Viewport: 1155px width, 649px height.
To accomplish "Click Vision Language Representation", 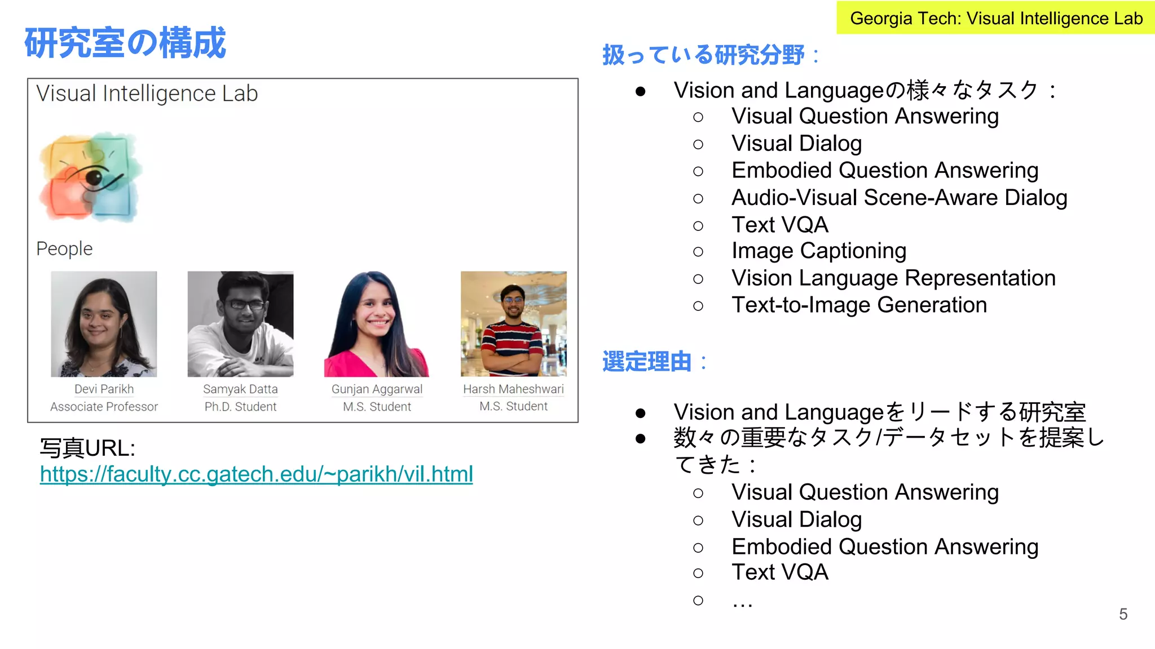I will [893, 278].
